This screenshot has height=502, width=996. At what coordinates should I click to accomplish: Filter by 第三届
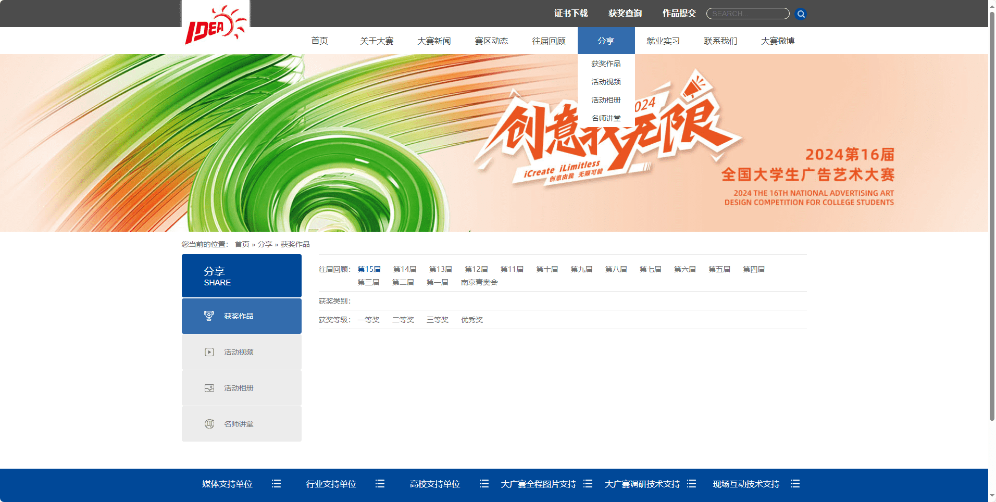click(x=368, y=282)
